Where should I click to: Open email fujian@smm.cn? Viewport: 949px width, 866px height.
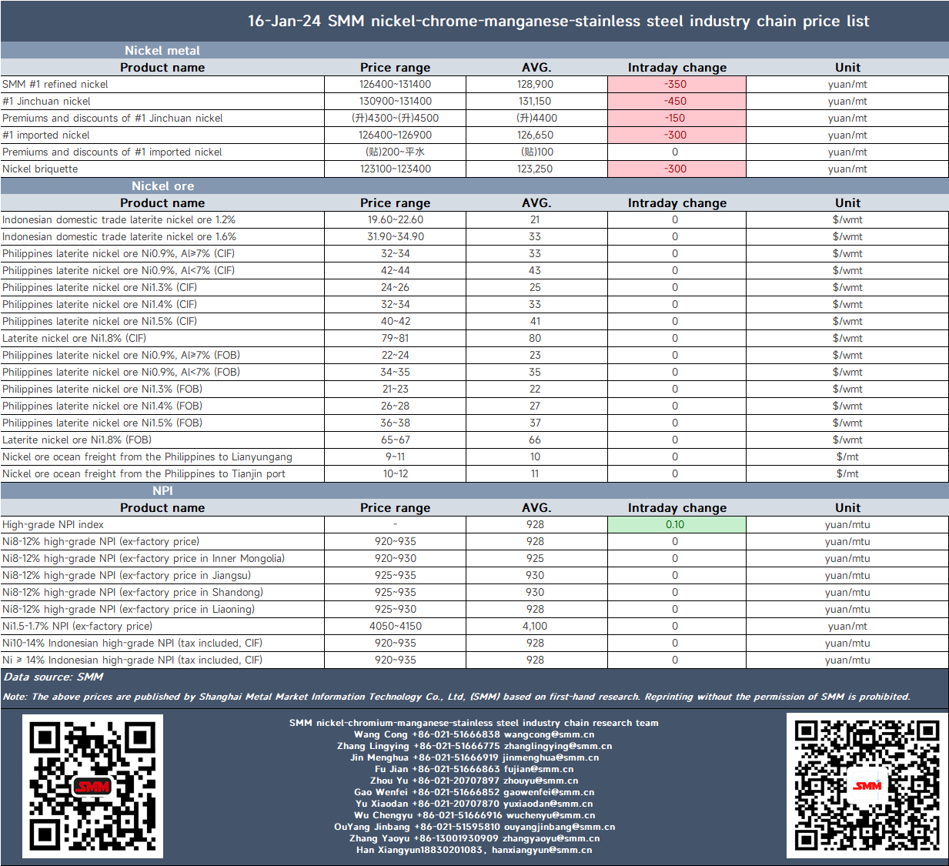click(539, 769)
